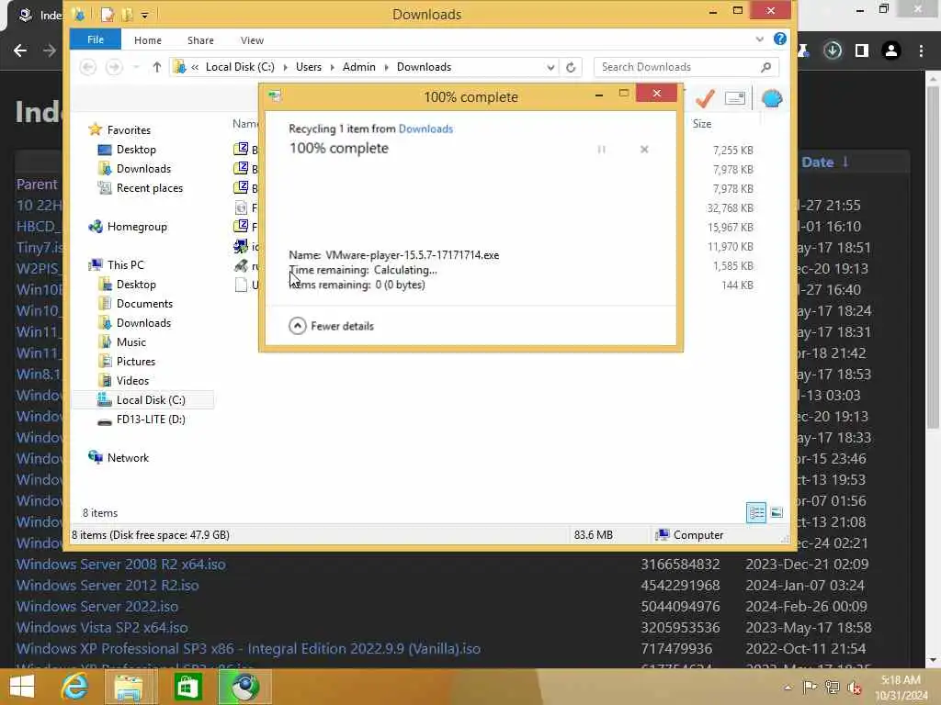Open Windows Server 2008 R2 x64.iso link

tap(121, 565)
